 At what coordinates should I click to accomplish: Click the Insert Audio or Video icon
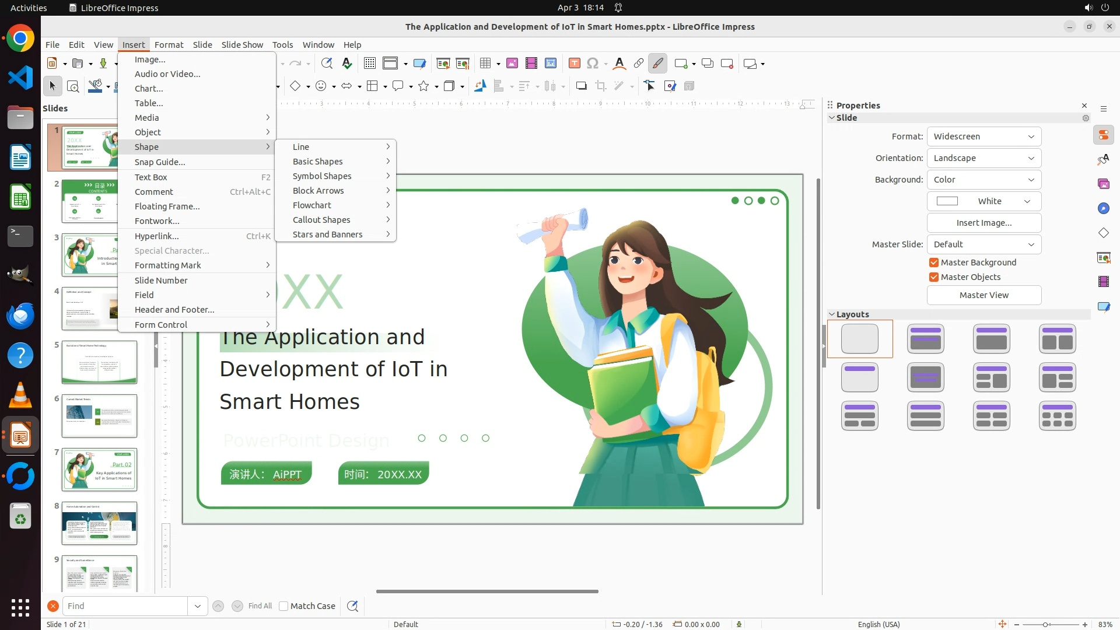531,64
